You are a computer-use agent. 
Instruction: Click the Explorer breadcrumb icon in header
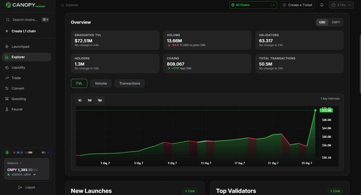coord(63,5)
